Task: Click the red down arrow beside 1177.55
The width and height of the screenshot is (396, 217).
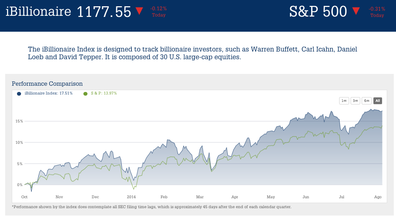Action: point(139,11)
